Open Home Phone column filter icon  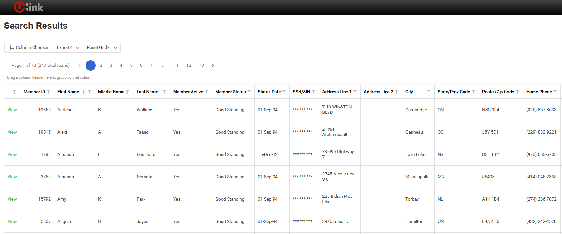point(555,92)
